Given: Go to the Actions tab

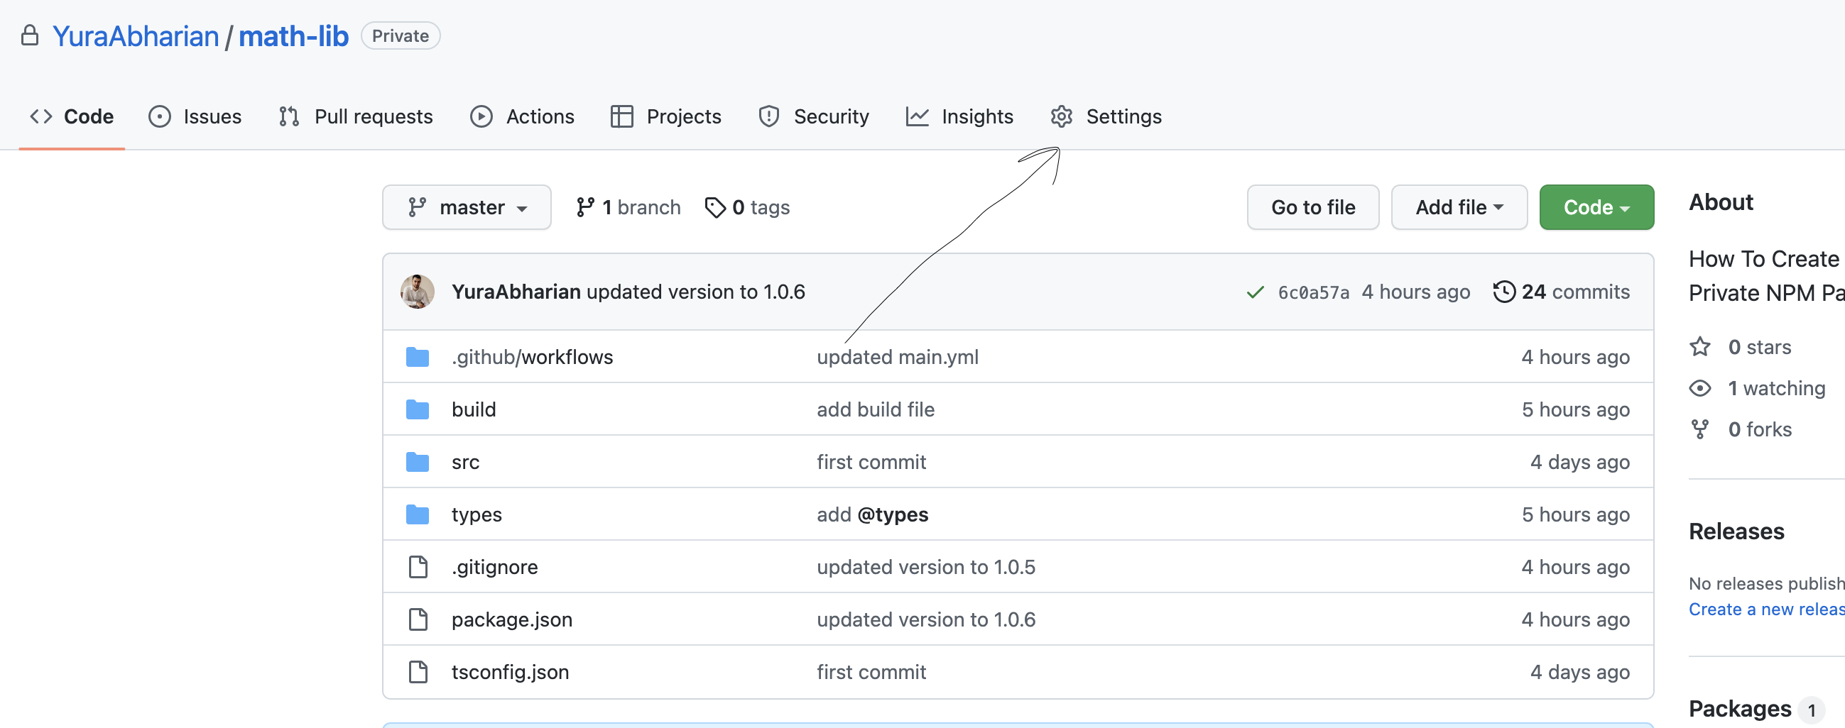Looking at the screenshot, I should (522, 116).
